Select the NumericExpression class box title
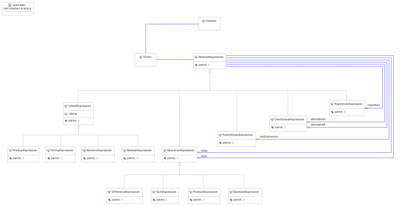The height and width of the screenshot is (206, 407). pyautogui.click(x=99, y=150)
